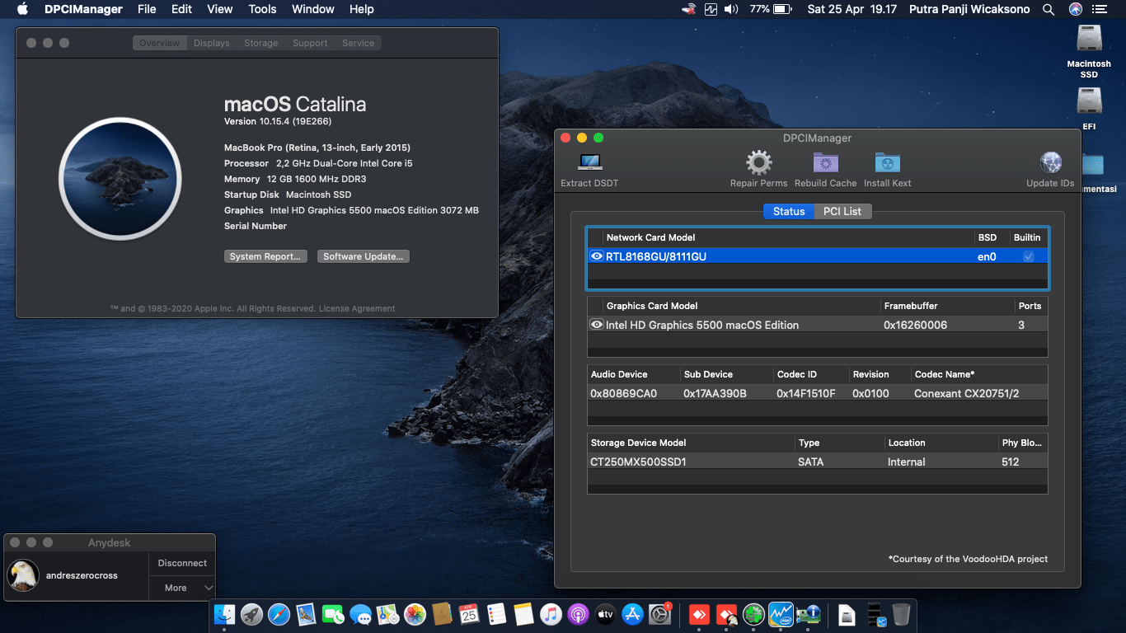This screenshot has height=633, width=1126.
Task: Click the Rebuild Cache toolbar icon
Action: pos(825,162)
